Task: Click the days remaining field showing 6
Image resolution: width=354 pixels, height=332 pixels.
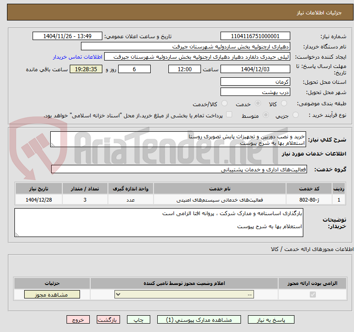Action: coord(134,69)
